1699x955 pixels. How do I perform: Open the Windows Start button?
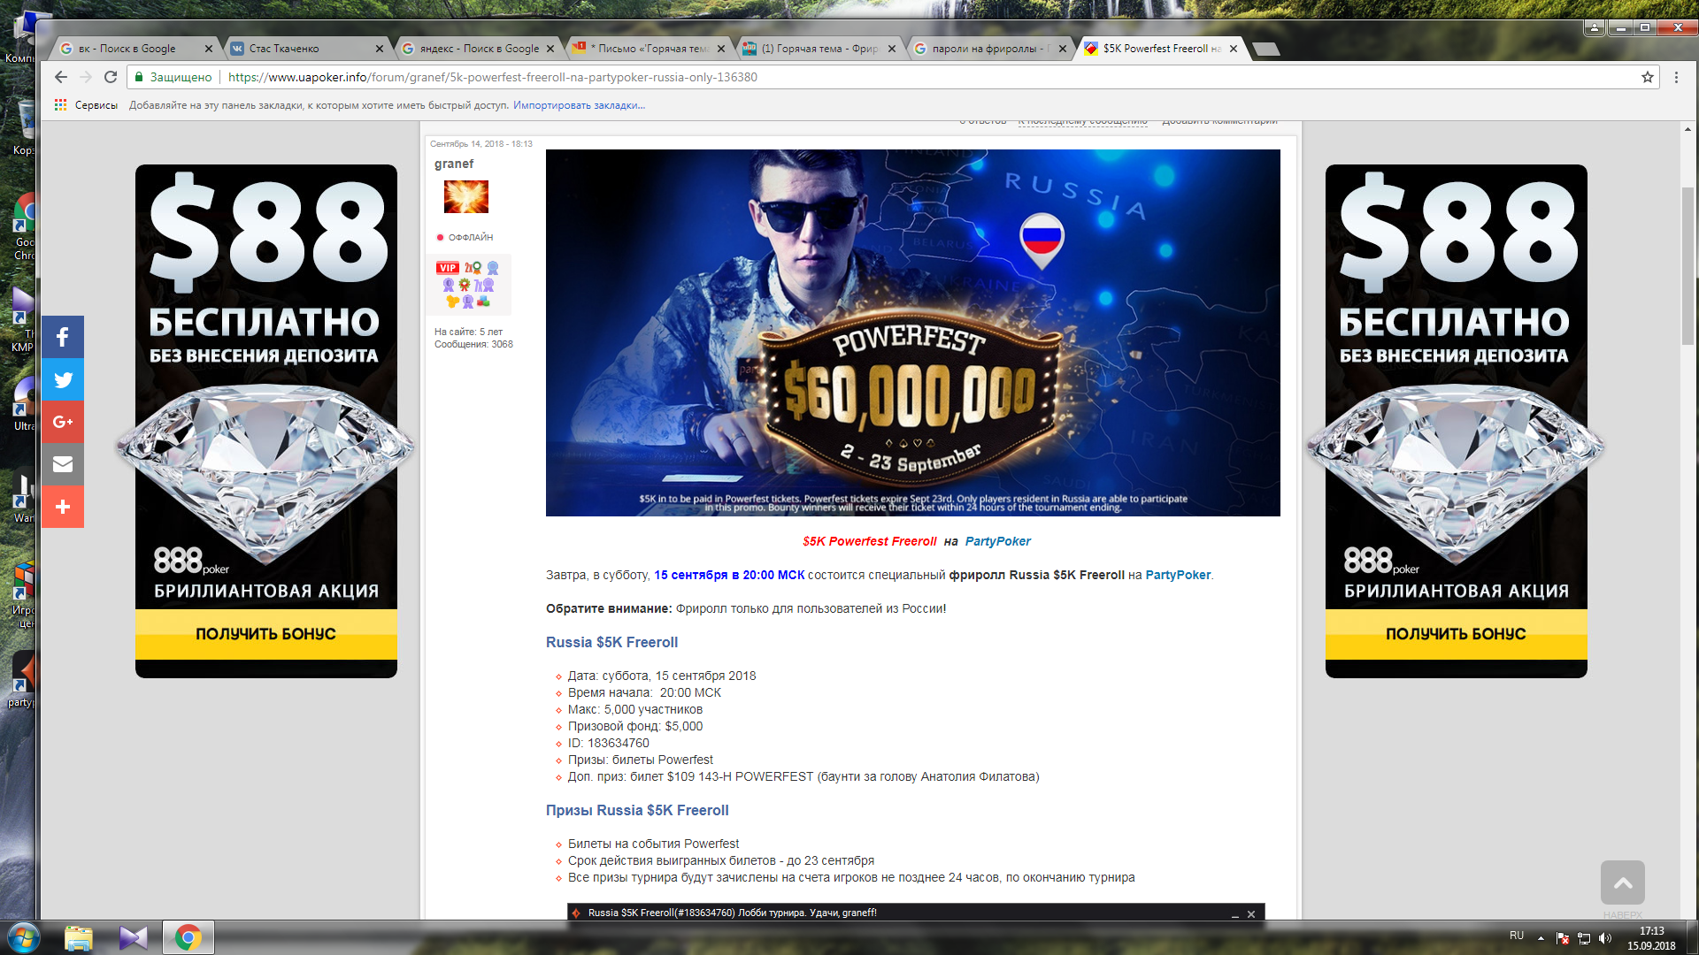click(24, 937)
